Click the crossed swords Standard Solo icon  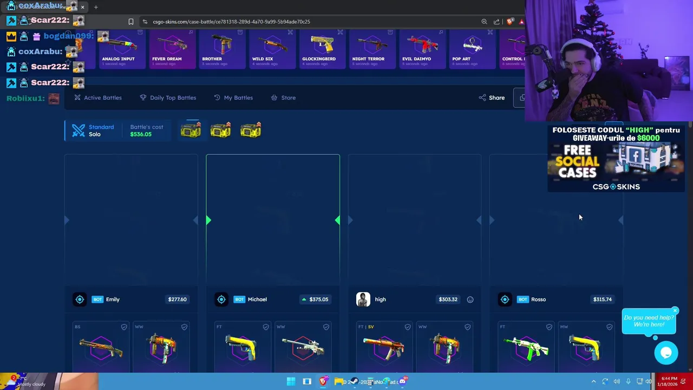(x=79, y=131)
